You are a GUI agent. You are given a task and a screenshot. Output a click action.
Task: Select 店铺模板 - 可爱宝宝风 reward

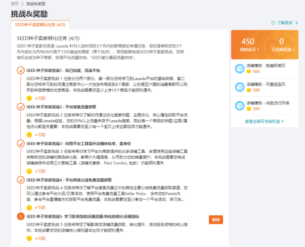coord(265,87)
